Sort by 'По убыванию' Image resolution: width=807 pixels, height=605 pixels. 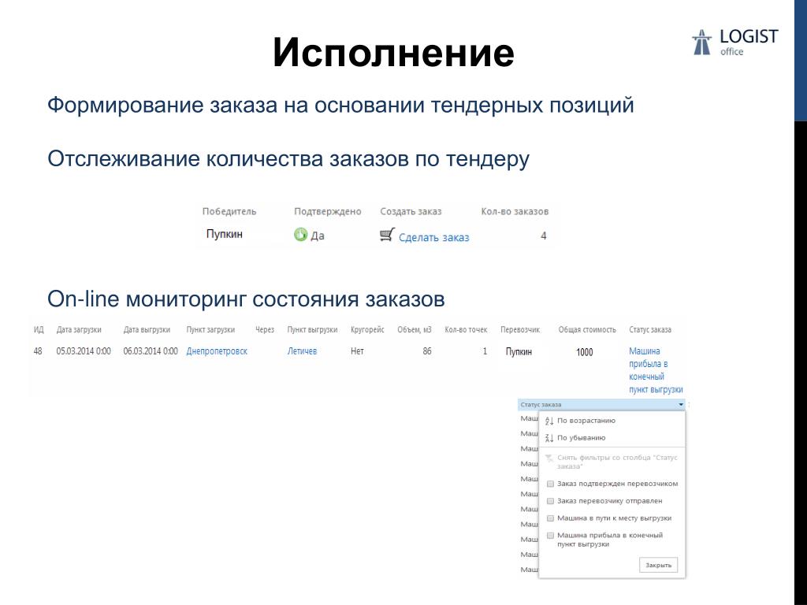coord(581,438)
